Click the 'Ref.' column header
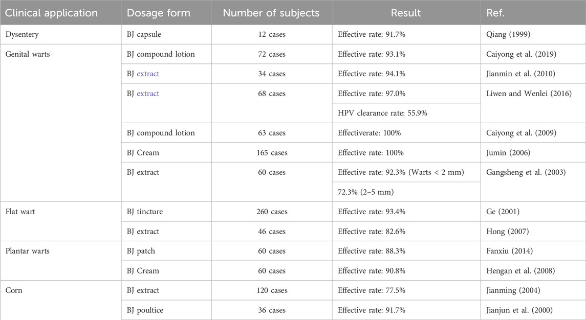This screenshot has height=320, width=586. [495, 13]
